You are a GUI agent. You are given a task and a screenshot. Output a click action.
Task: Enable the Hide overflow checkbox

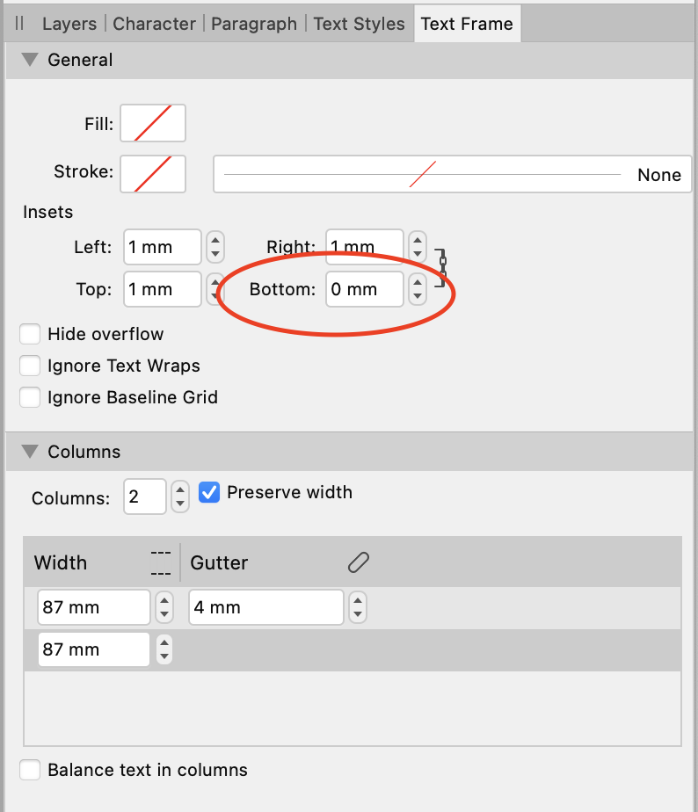[x=31, y=334]
